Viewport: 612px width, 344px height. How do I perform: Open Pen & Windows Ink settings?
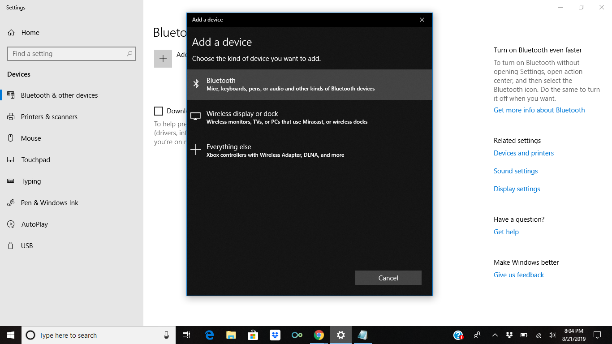(x=49, y=203)
